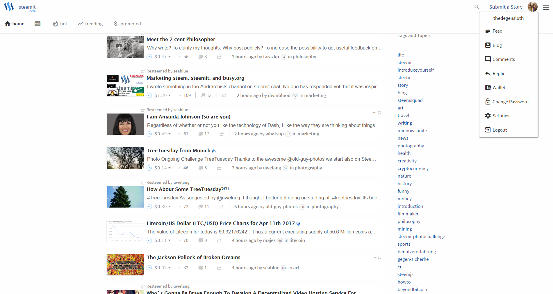This screenshot has height=294, width=553.
Task: Resteem the TreeTuesday from Munich post
Action: pyautogui.click(x=219, y=168)
